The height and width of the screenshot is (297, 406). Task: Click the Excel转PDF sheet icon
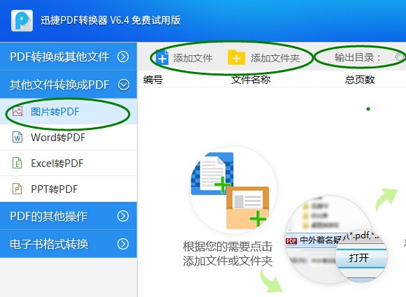point(17,163)
